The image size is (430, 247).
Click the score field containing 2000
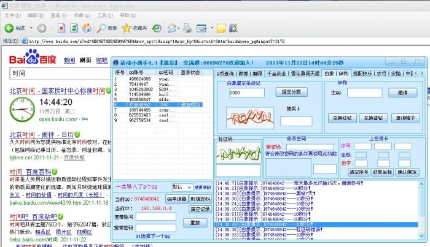247,93
